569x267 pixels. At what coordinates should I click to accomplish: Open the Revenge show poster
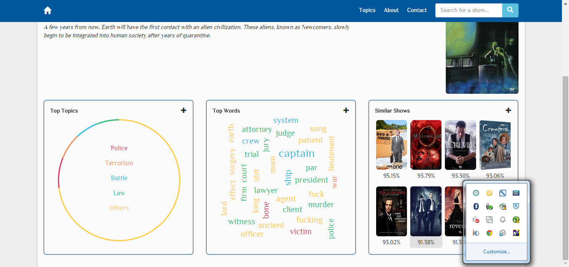tap(454, 211)
